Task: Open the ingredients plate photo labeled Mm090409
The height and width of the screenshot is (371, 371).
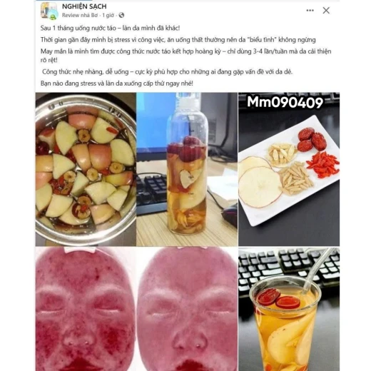Action: [289, 169]
